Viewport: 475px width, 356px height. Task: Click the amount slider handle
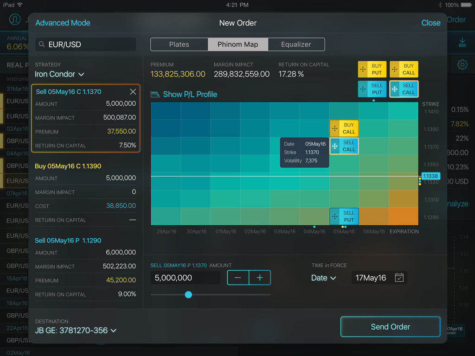[x=188, y=294]
